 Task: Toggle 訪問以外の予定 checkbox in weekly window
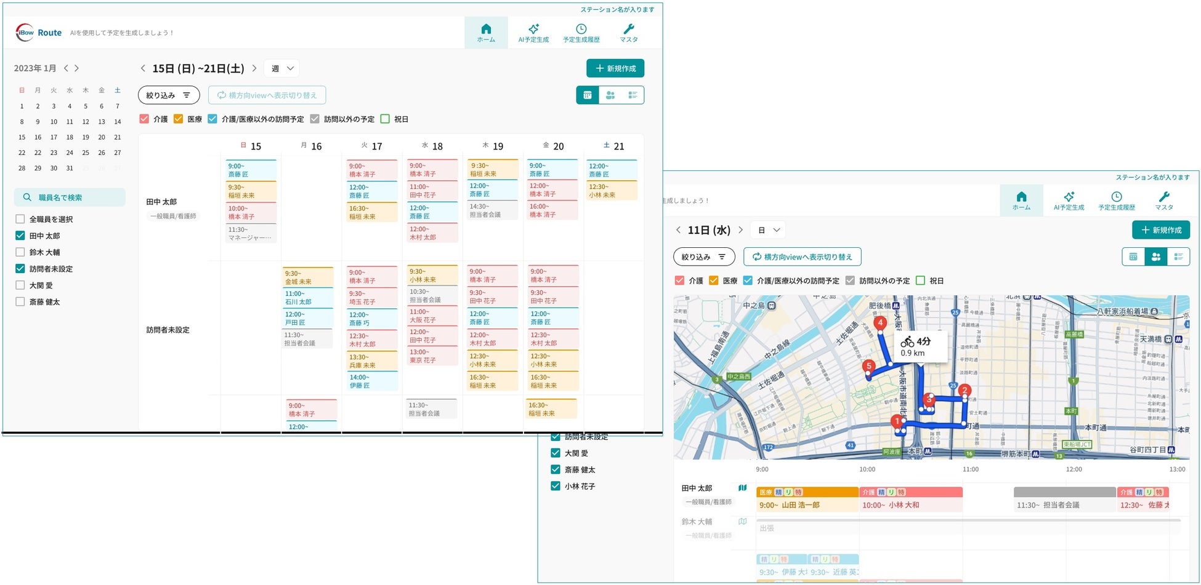(x=315, y=119)
